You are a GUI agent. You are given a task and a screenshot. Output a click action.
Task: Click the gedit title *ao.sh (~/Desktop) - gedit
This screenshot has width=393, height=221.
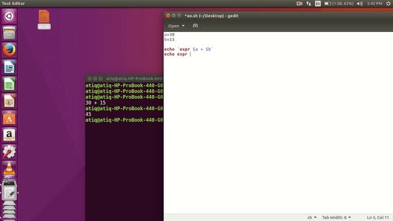click(x=211, y=16)
